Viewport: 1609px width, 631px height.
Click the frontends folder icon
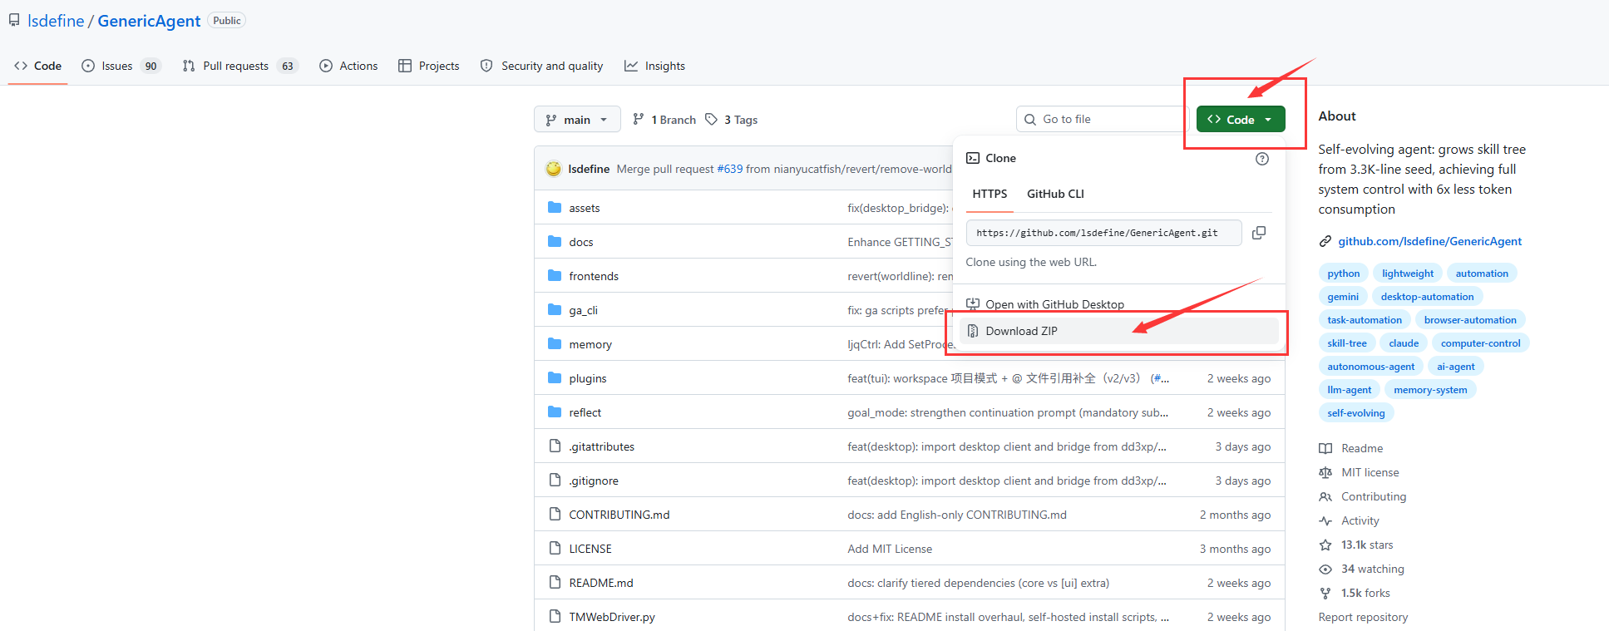click(555, 275)
